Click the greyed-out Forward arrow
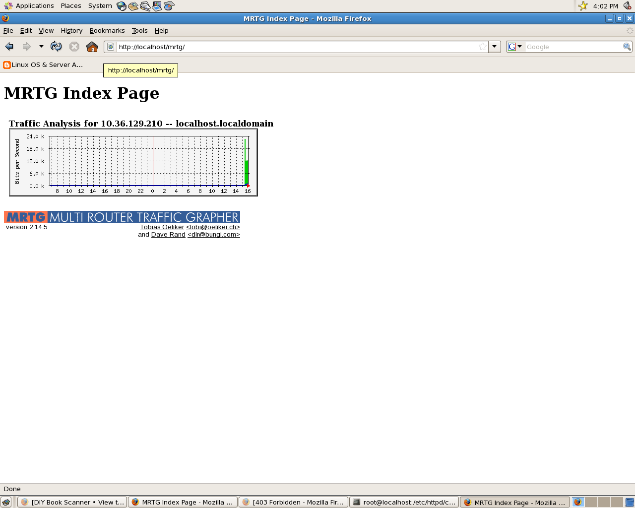This screenshot has height=508, width=635. 26,47
